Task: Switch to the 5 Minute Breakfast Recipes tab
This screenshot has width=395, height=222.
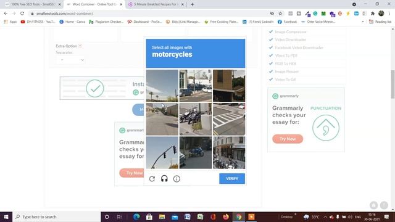Action: pyautogui.click(x=156, y=4)
